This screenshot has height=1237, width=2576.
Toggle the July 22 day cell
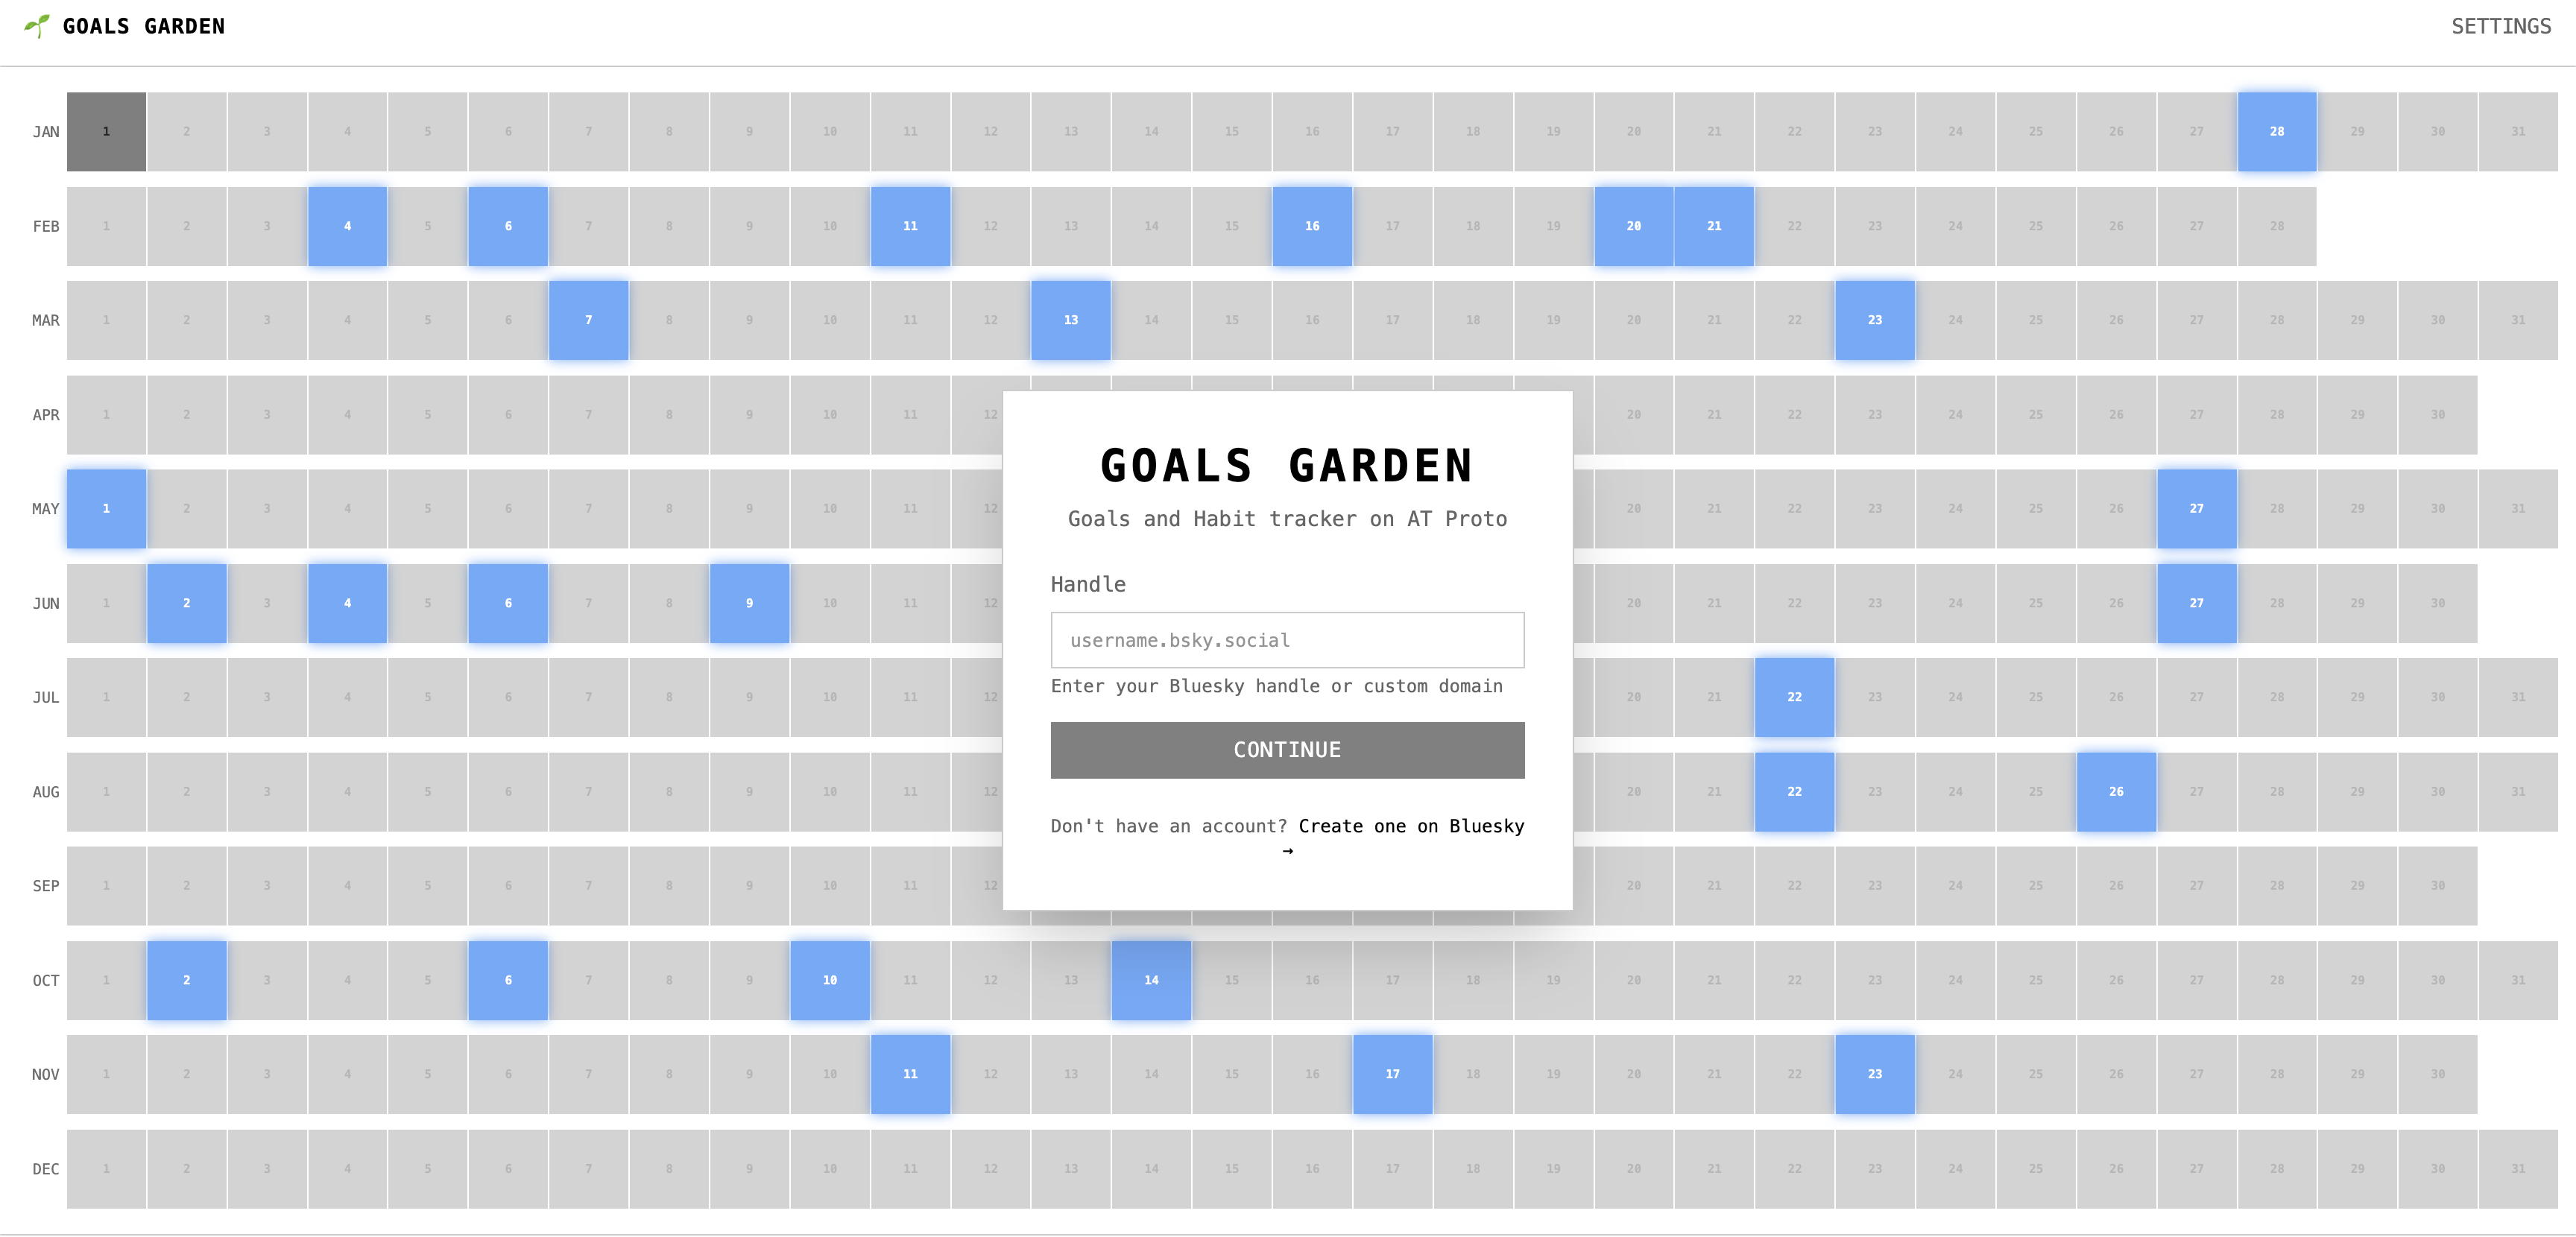[1794, 697]
